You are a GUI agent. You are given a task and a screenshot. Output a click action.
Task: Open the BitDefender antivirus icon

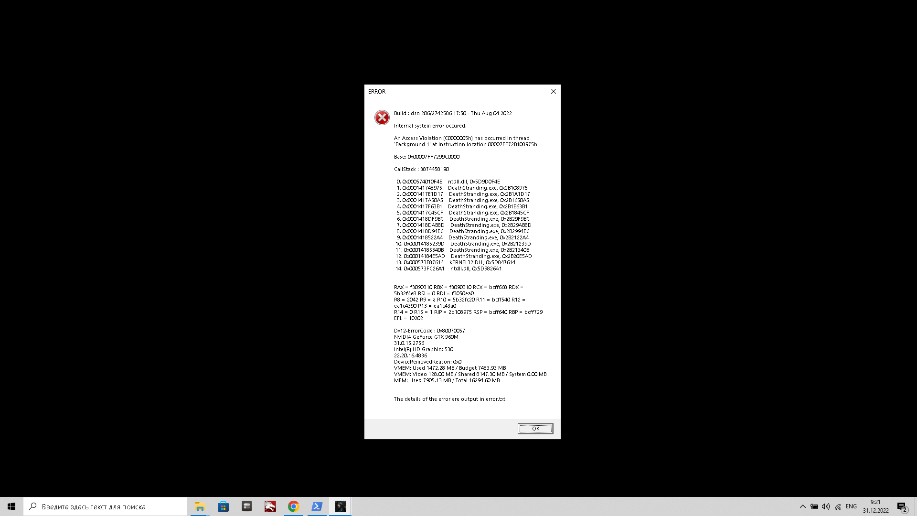(x=269, y=506)
